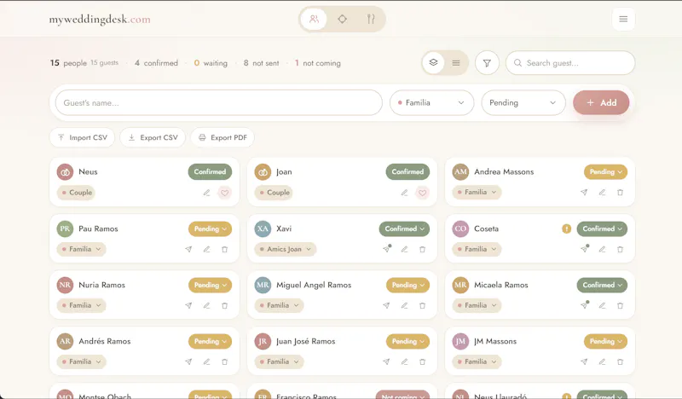Expand Xavi's Amics Joan group selector

[x=286, y=249]
